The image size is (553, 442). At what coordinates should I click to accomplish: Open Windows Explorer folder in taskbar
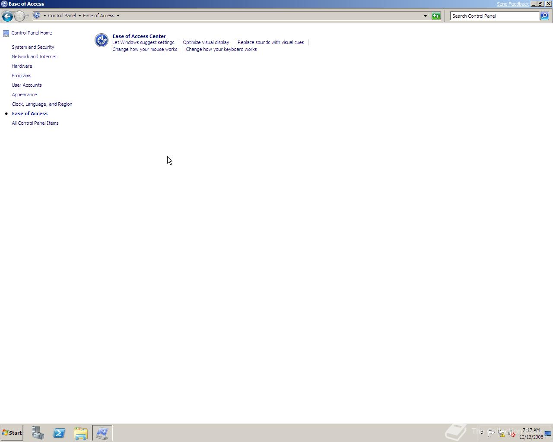tap(81, 433)
